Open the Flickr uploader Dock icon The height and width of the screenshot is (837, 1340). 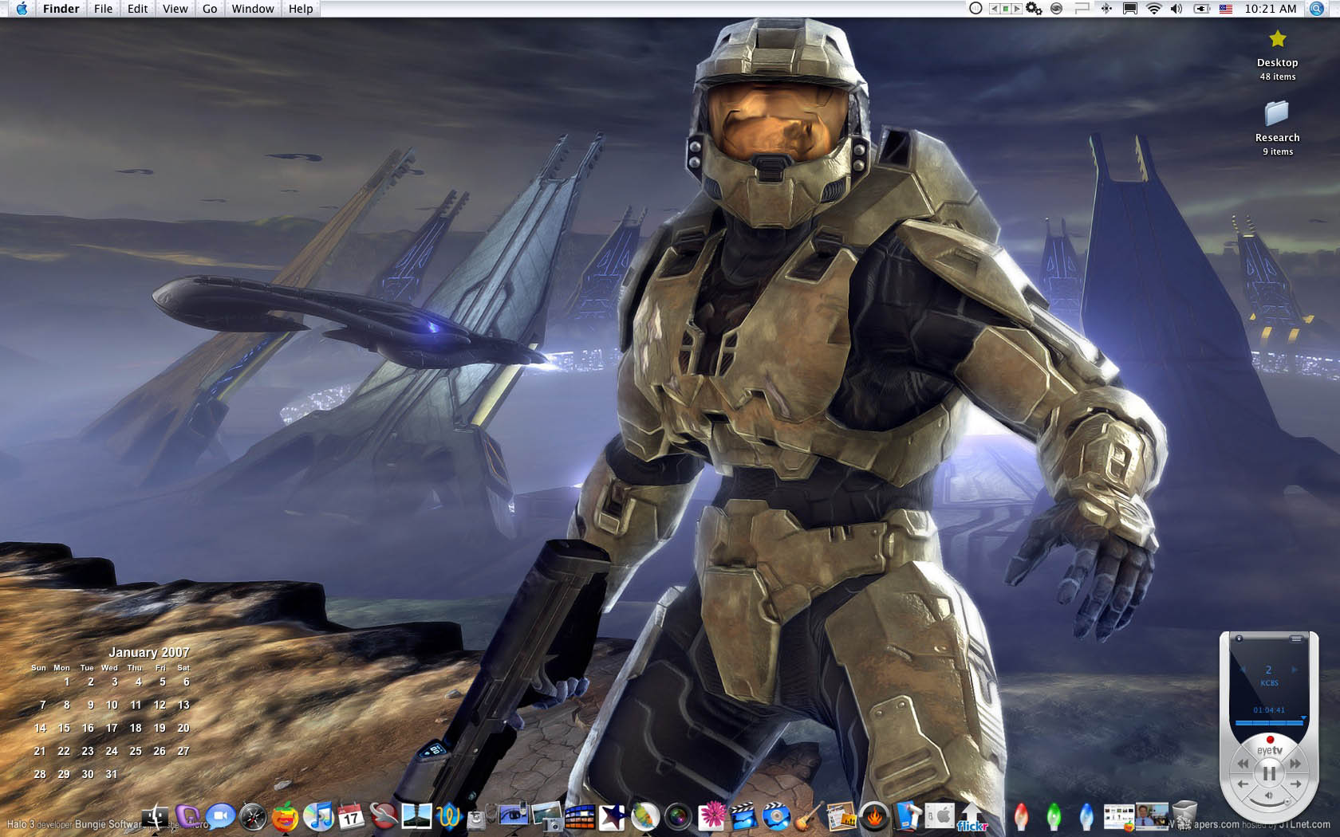pos(972,817)
